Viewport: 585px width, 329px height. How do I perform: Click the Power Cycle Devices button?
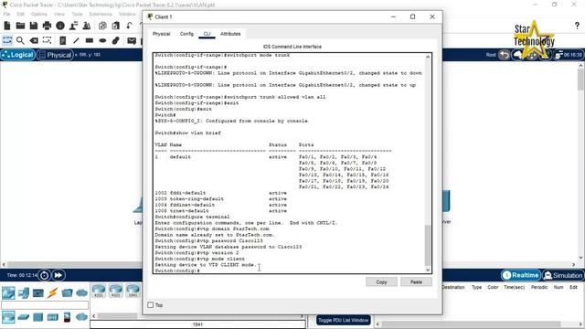tap(44, 275)
